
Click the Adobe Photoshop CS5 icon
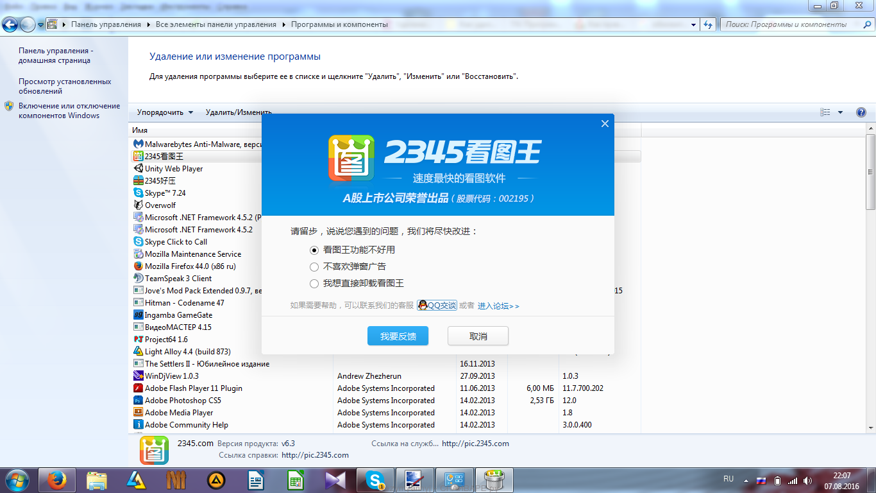tap(138, 401)
